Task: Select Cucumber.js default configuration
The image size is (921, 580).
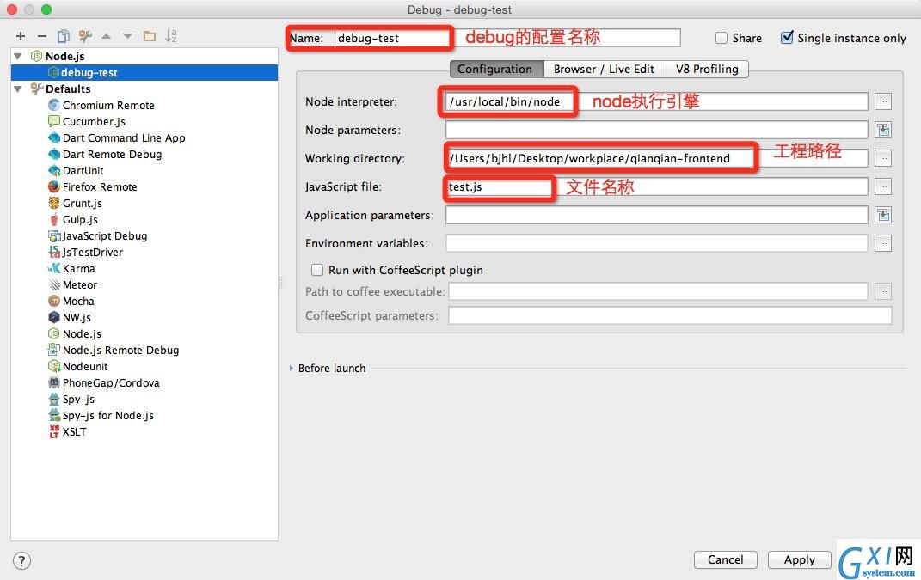Action: tap(94, 121)
